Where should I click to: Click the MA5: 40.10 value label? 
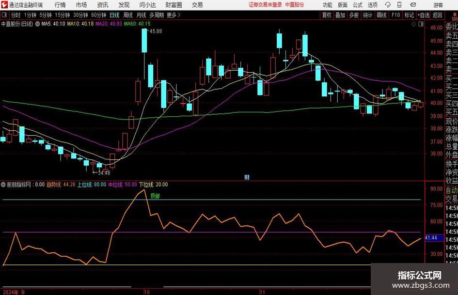pos(53,24)
